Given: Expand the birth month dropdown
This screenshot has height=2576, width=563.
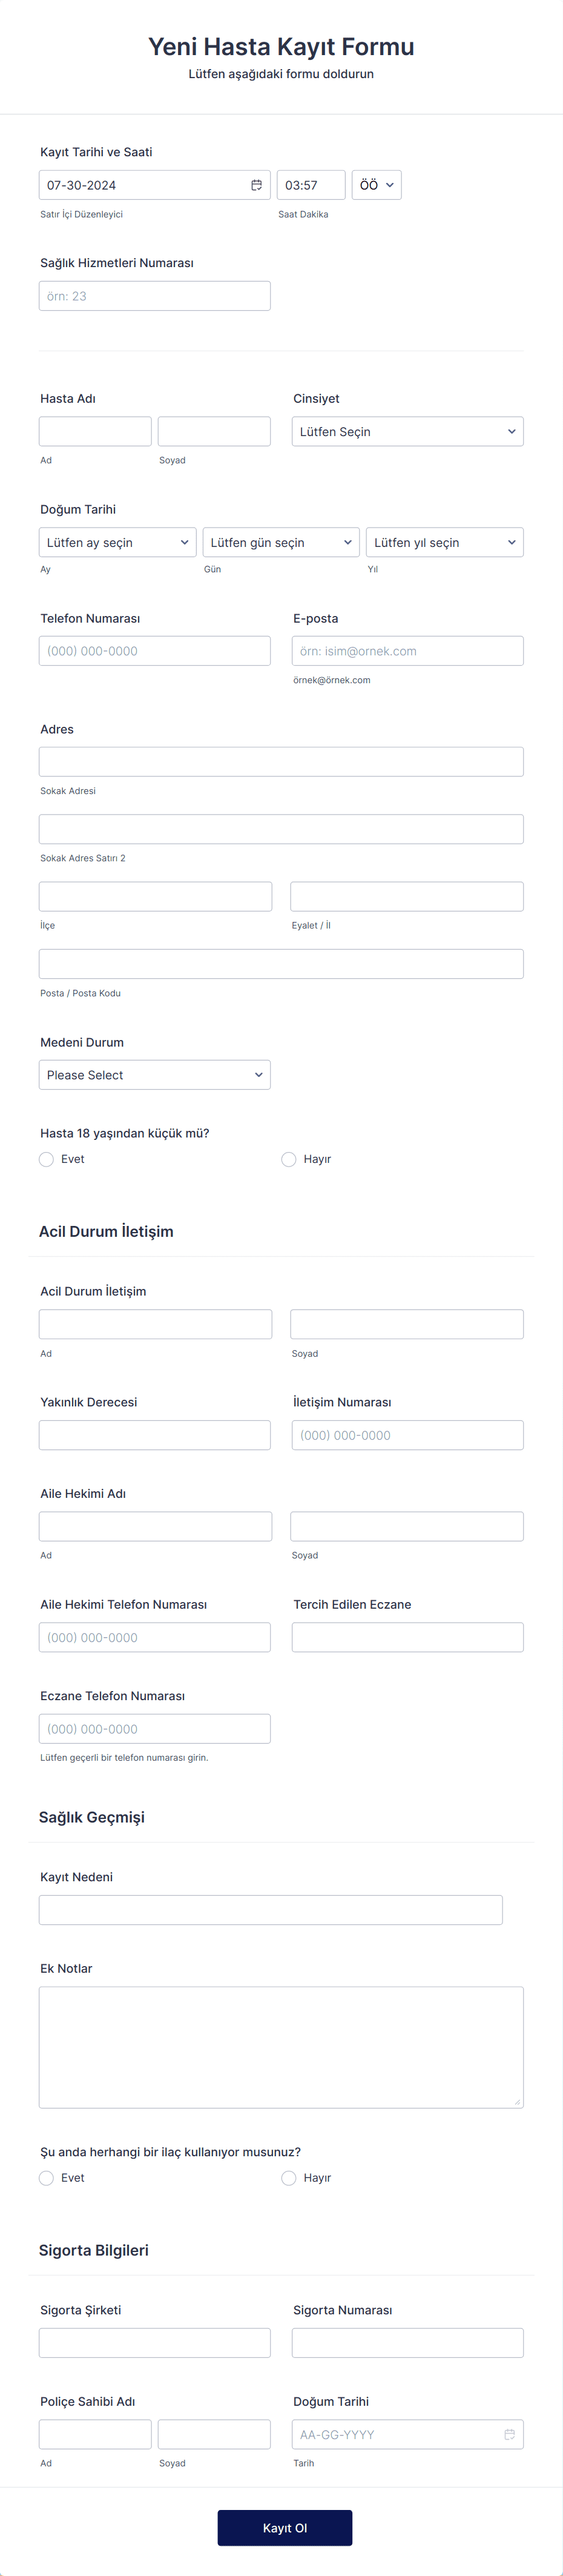Looking at the screenshot, I should click(117, 542).
